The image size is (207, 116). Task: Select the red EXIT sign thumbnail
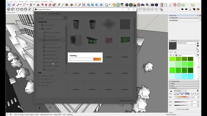click(x=109, y=41)
